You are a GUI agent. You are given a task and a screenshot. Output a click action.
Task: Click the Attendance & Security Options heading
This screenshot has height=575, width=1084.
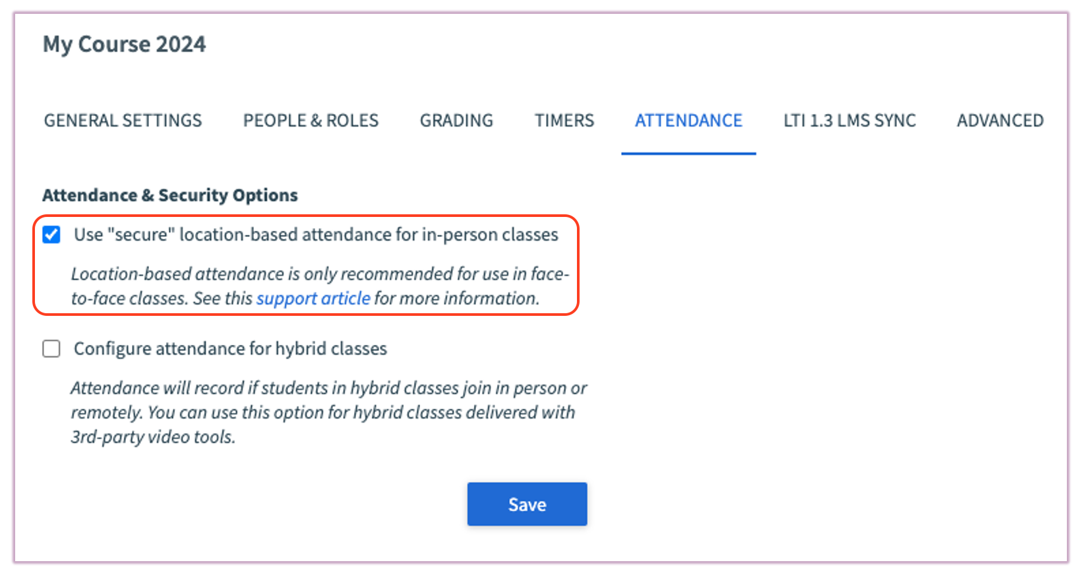tap(170, 195)
